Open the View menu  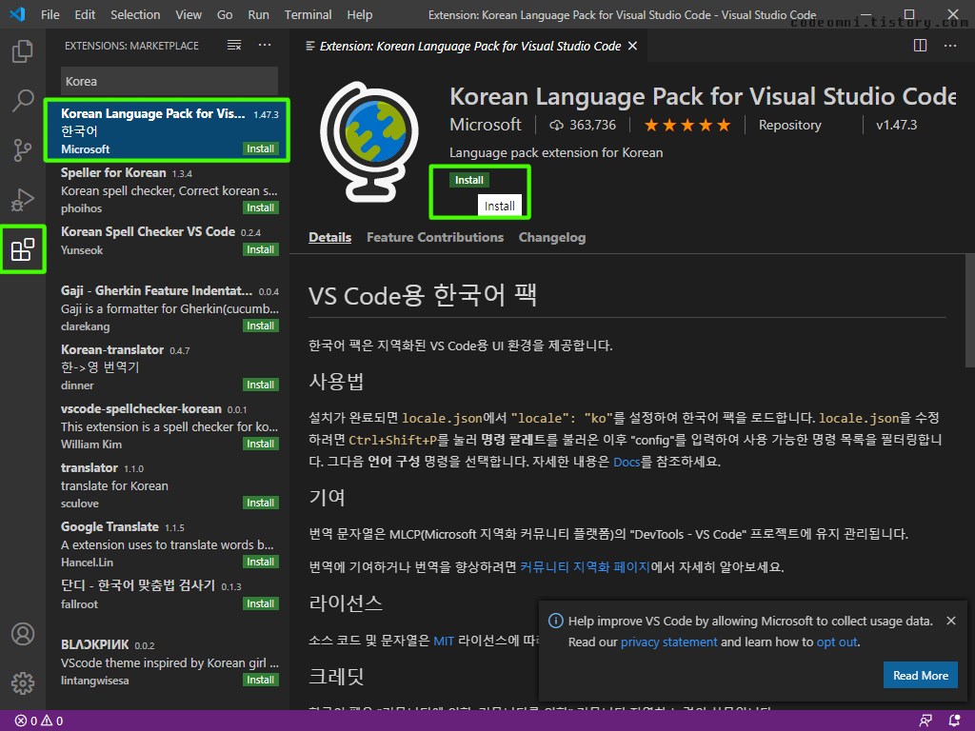click(x=189, y=14)
